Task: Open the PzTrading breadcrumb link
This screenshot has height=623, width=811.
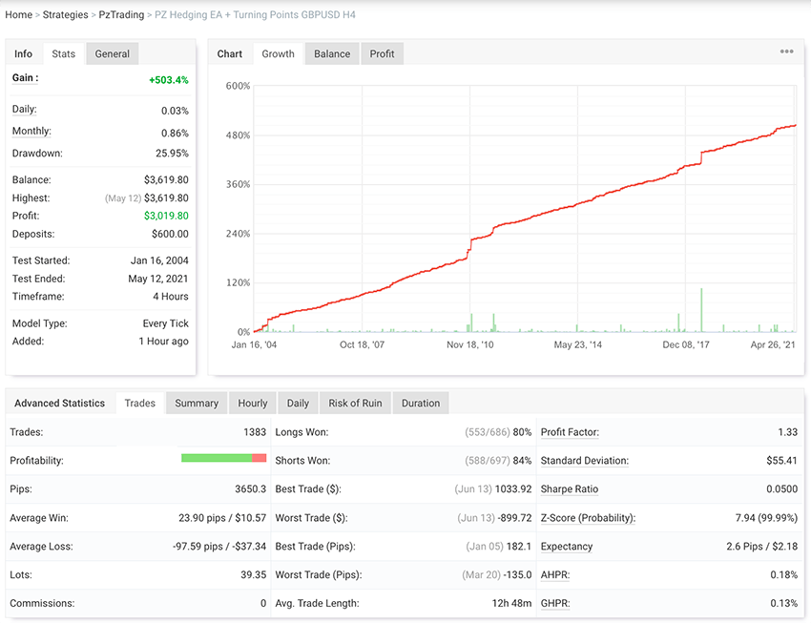Action: [121, 14]
